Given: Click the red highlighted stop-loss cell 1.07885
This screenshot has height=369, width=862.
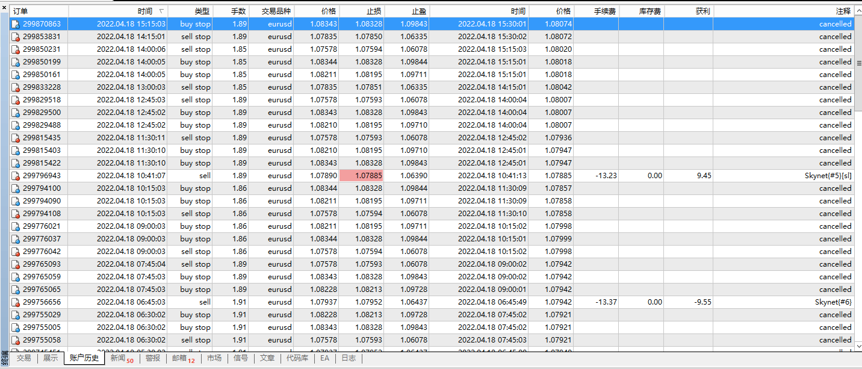Looking at the screenshot, I should (x=362, y=176).
